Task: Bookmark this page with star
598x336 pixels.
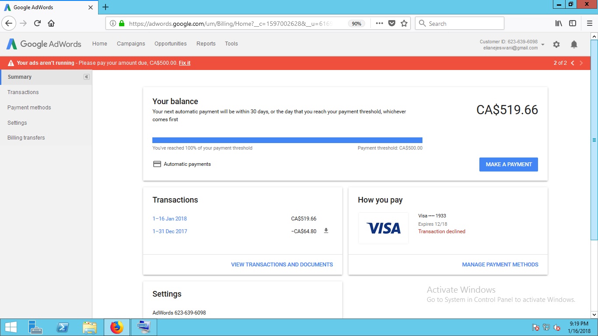Action: tap(404, 23)
